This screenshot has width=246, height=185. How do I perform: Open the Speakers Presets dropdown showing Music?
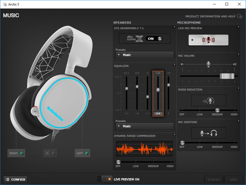pyautogui.click(x=145, y=55)
